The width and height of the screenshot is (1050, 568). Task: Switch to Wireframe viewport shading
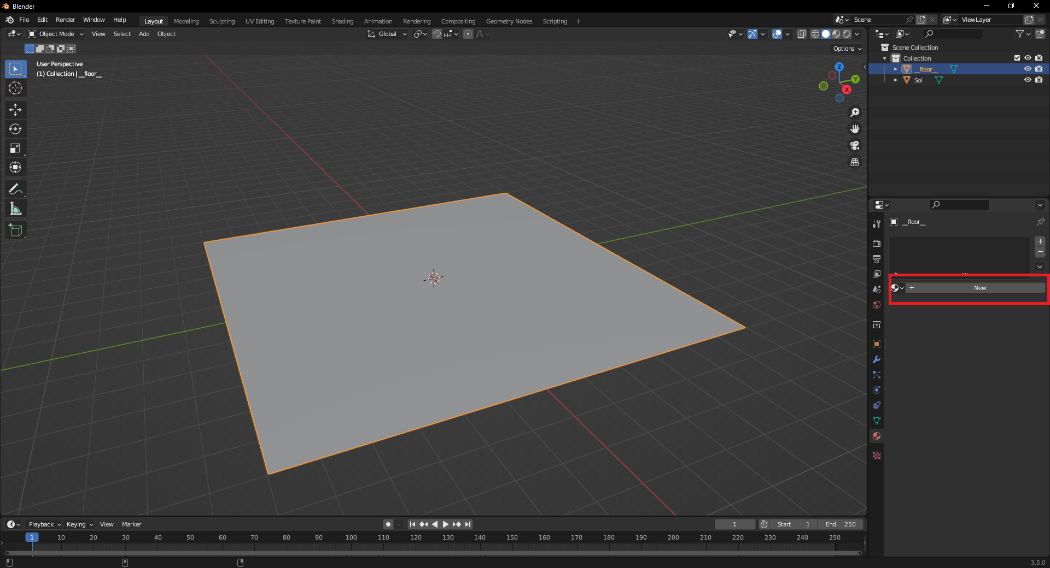tap(815, 34)
